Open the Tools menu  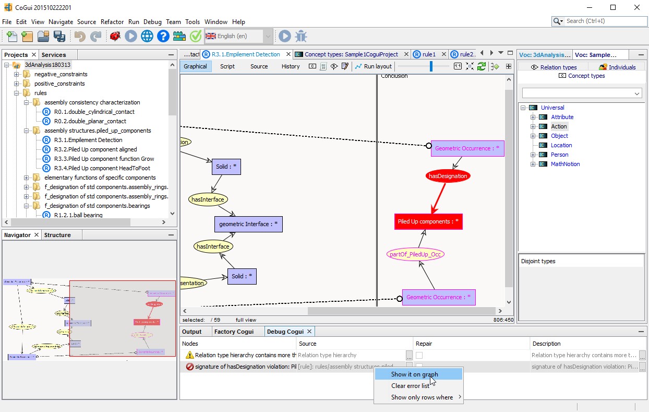(x=193, y=22)
